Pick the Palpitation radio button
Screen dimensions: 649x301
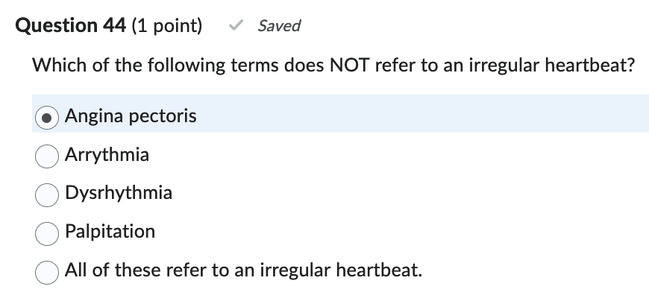[48, 232]
